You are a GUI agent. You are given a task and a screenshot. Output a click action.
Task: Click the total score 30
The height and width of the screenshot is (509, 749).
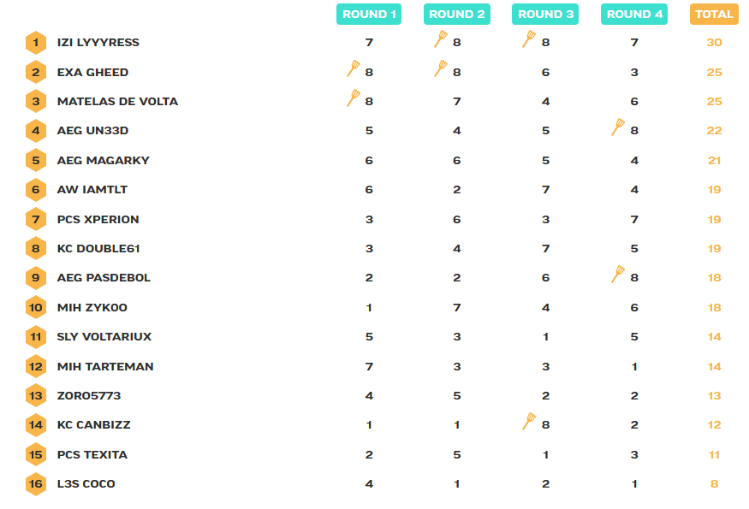click(714, 43)
